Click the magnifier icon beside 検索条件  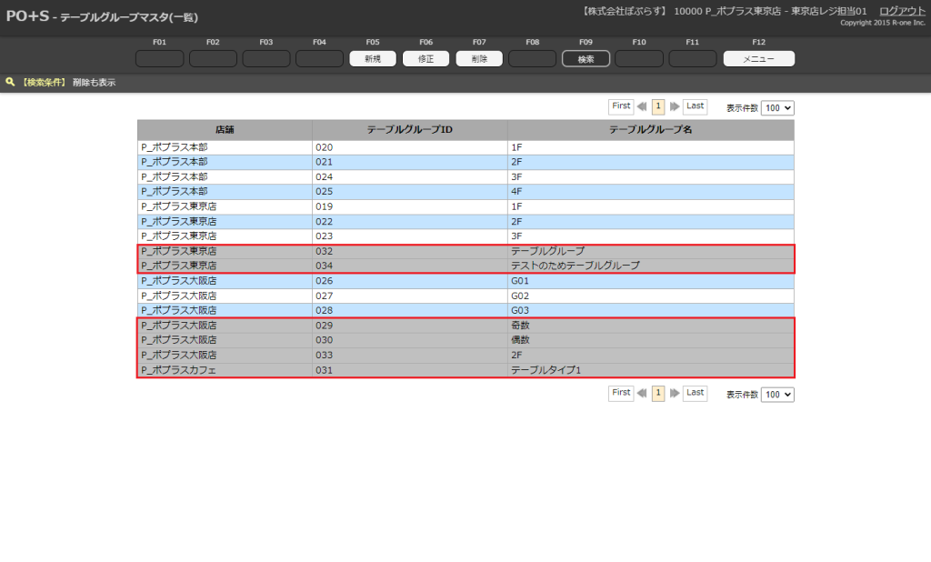(10, 82)
